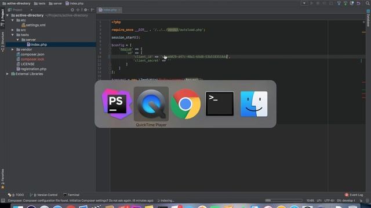The height and width of the screenshot is (208, 371).
Task: Click the UTF-8 encoding in status bar
Action: coord(329,200)
